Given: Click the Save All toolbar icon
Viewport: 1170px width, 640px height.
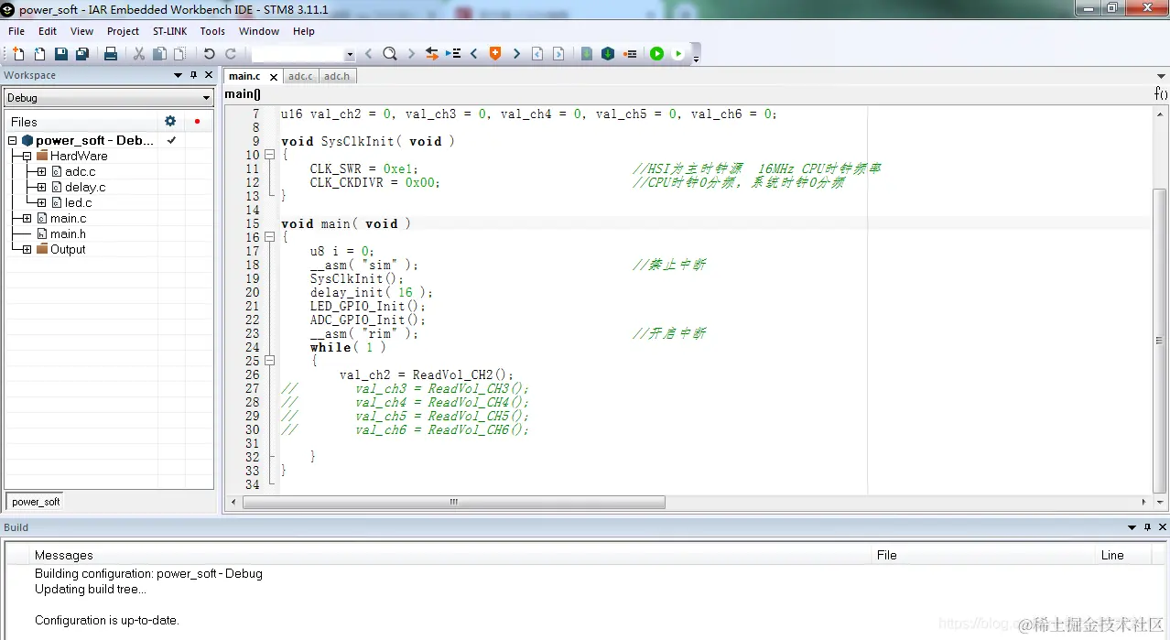Looking at the screenshot, I should (82, 54).
